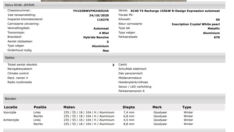Collapse the Banden section header
The image size is (234, 132).
(x=10, y=99)
